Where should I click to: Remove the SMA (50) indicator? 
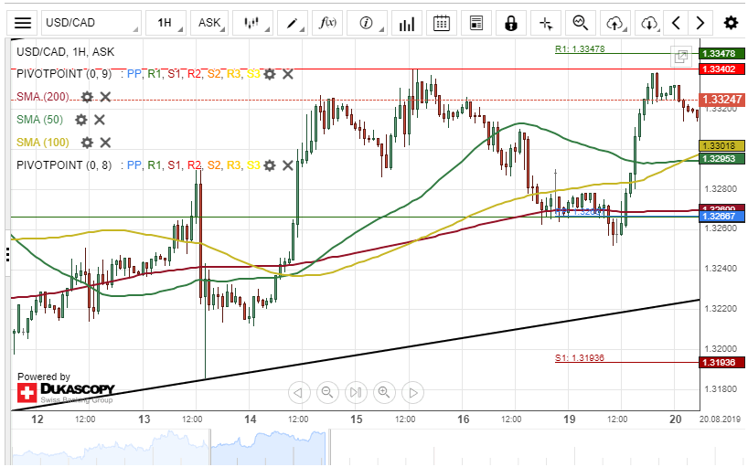(x=100, y=120)
